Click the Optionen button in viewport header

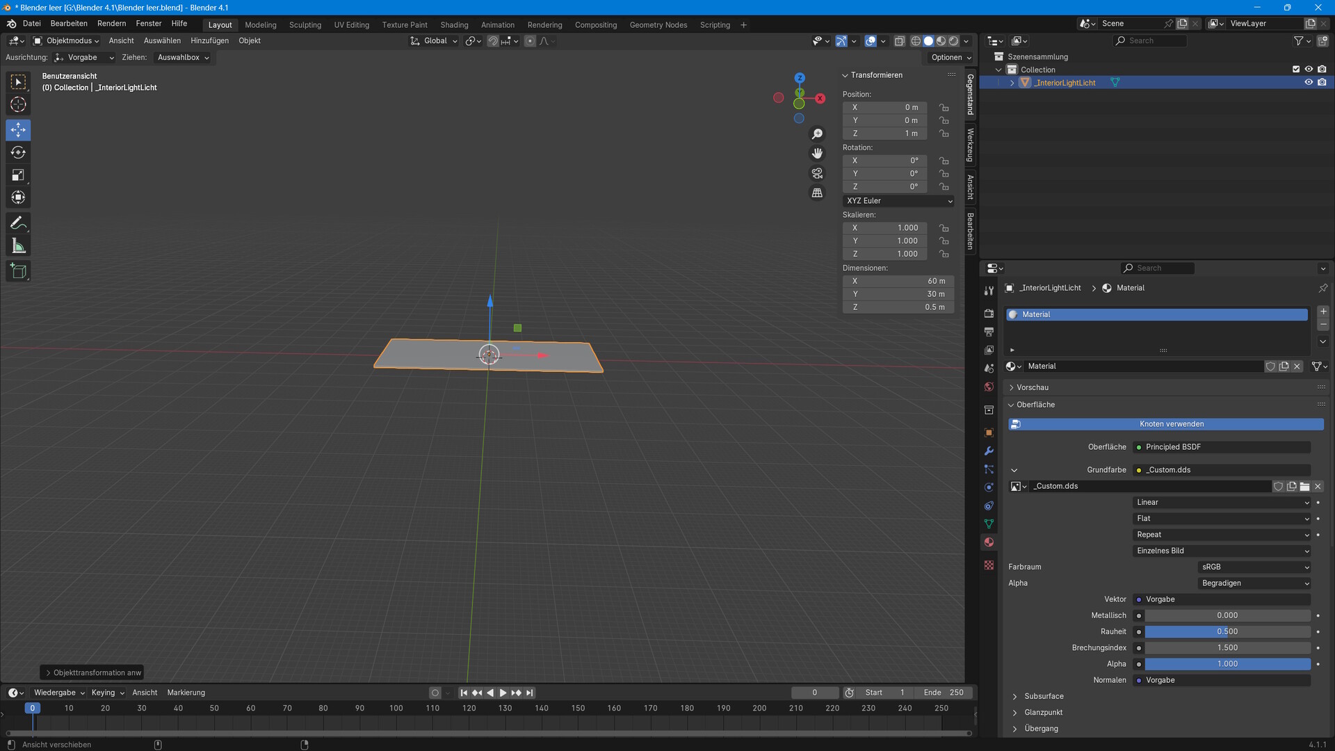[950, 58]
